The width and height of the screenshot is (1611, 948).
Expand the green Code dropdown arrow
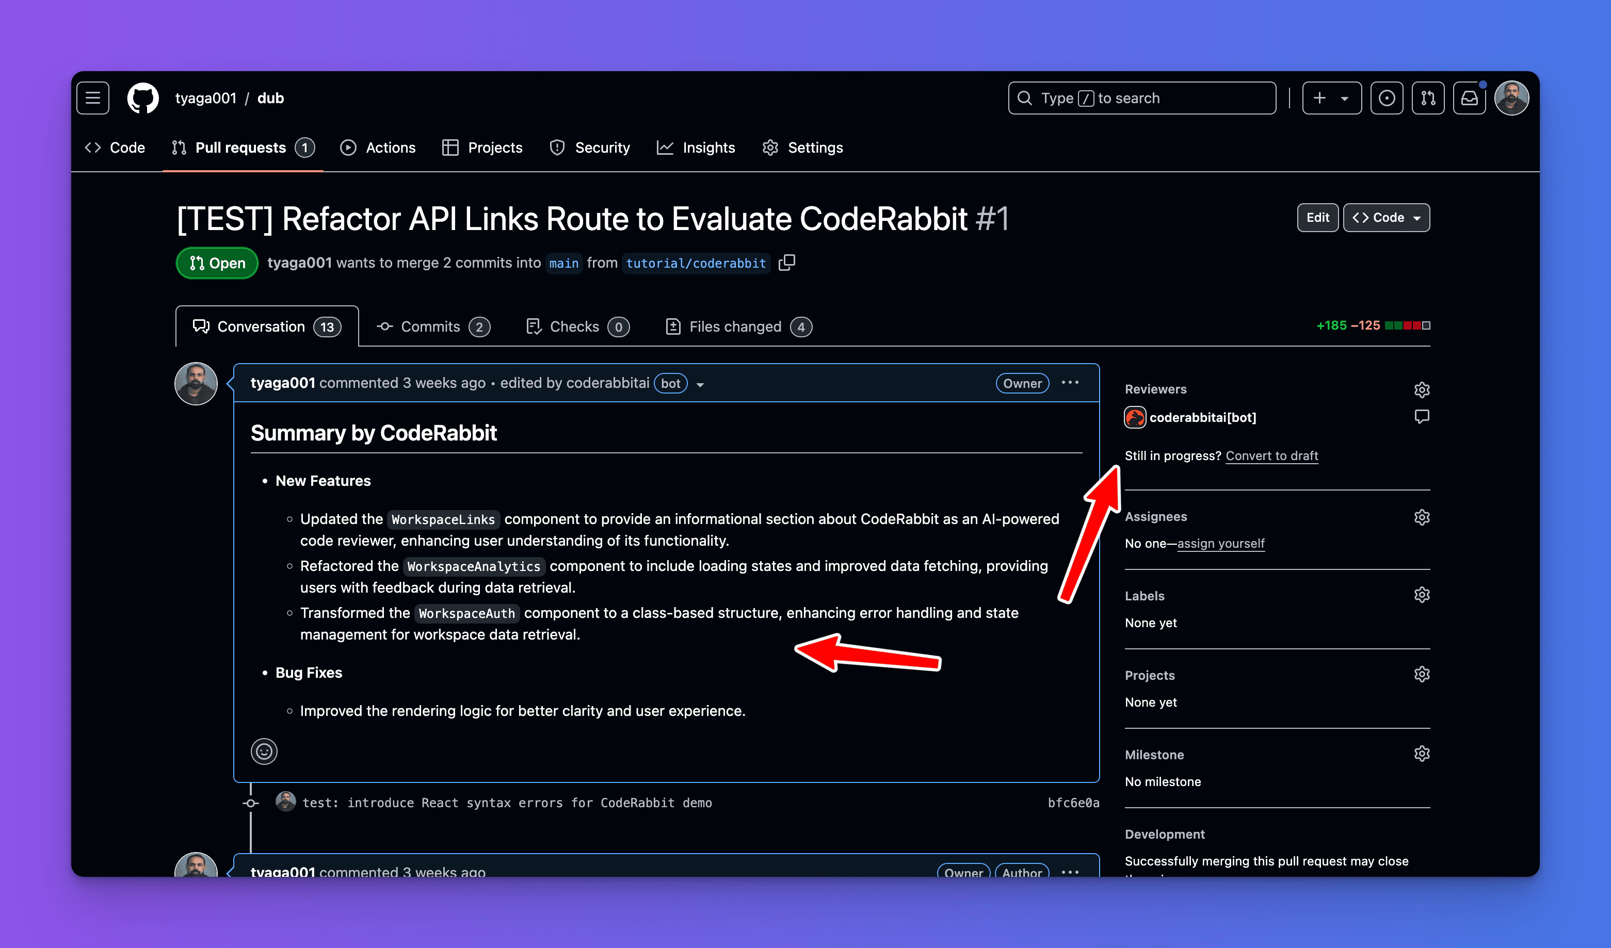[x=1418, y=217]
